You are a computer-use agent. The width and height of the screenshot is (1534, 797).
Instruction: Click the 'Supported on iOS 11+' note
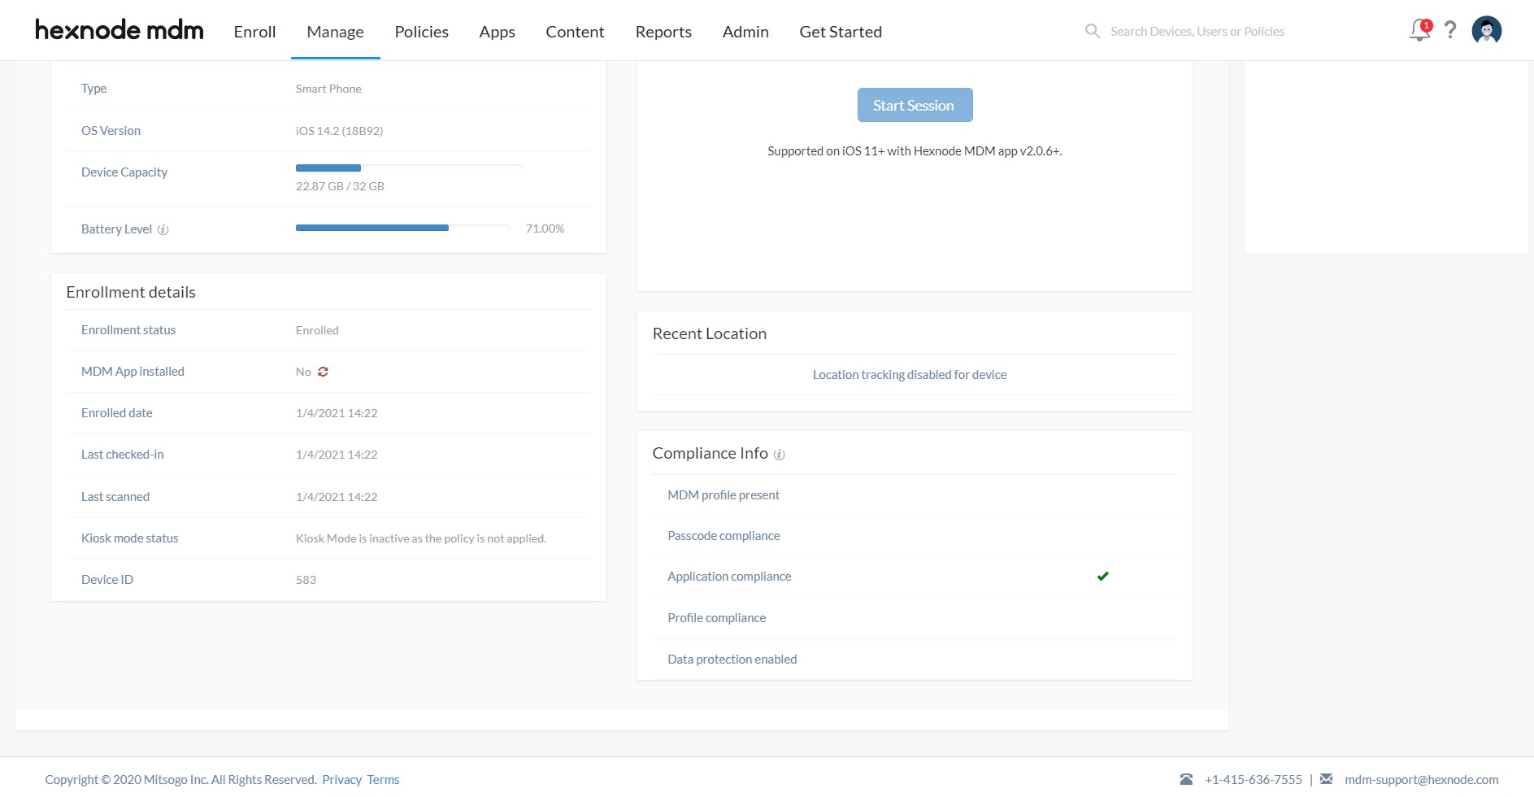(x=915, y=151)
